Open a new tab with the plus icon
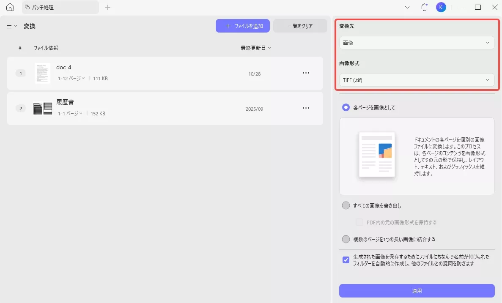 click(x=107, y=7)
